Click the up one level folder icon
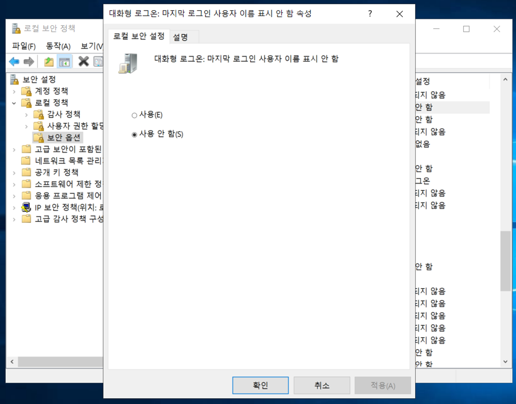516x404 pixels. click(x=49, y=62)
